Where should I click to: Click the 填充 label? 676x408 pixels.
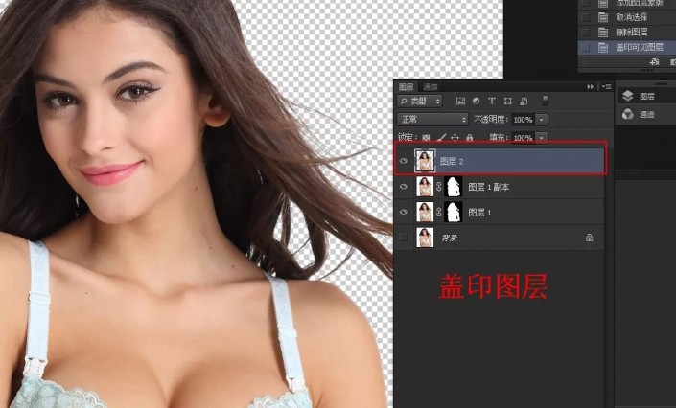click(x=498, y=138)
